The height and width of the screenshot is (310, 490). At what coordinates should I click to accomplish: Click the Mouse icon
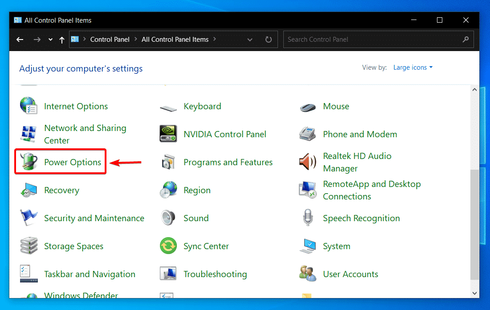[308, 108]
